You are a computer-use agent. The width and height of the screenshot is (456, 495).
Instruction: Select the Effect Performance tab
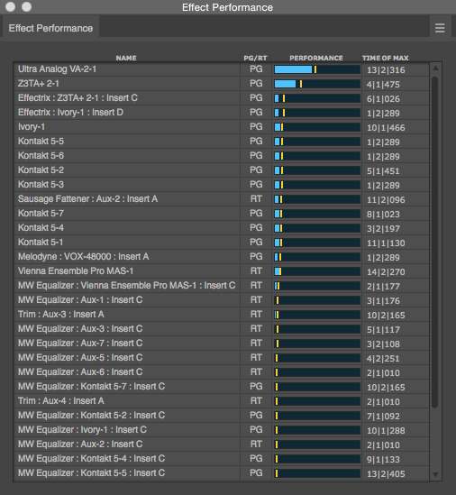coord(50,28)
